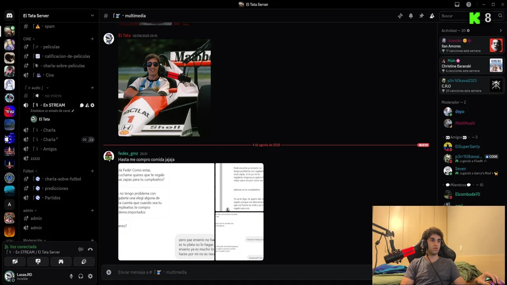The image size is (507, 285).
Task: Open El Tata username in chat
Action: (x=124, y=36)
